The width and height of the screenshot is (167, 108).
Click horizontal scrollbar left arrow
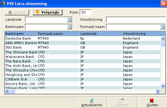[x=7, y=91]
